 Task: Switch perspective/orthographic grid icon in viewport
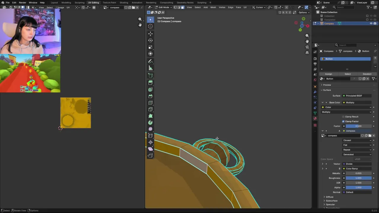click(307, 52)
